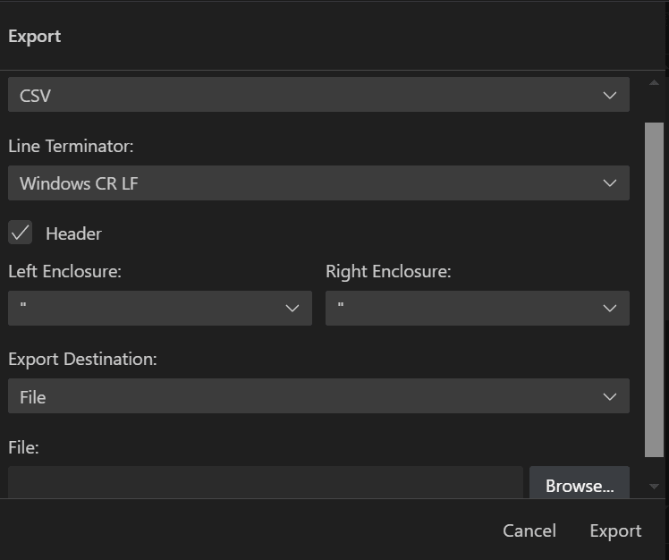Click the Export Destination label

pyautogui.click(x=82, y=359)
